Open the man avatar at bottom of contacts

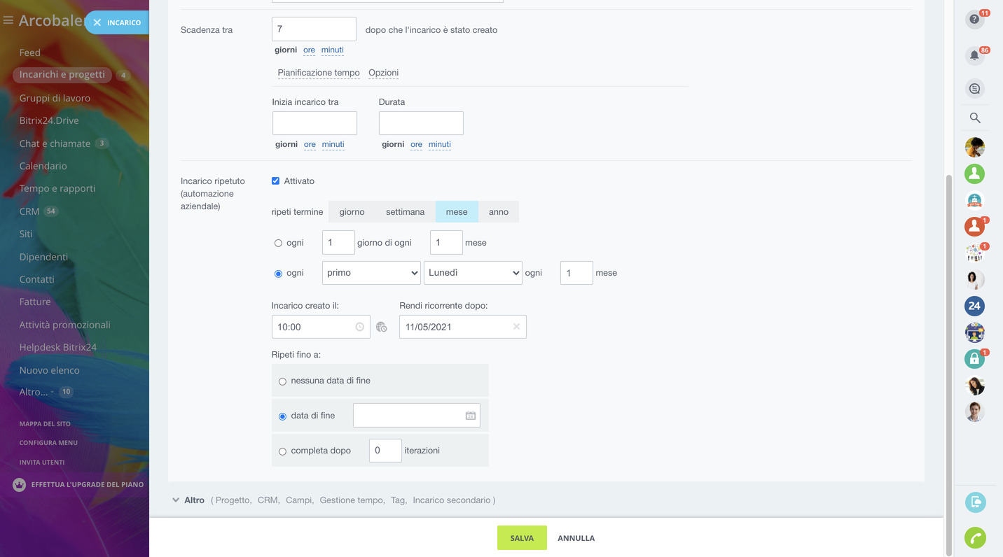(974, 411)
